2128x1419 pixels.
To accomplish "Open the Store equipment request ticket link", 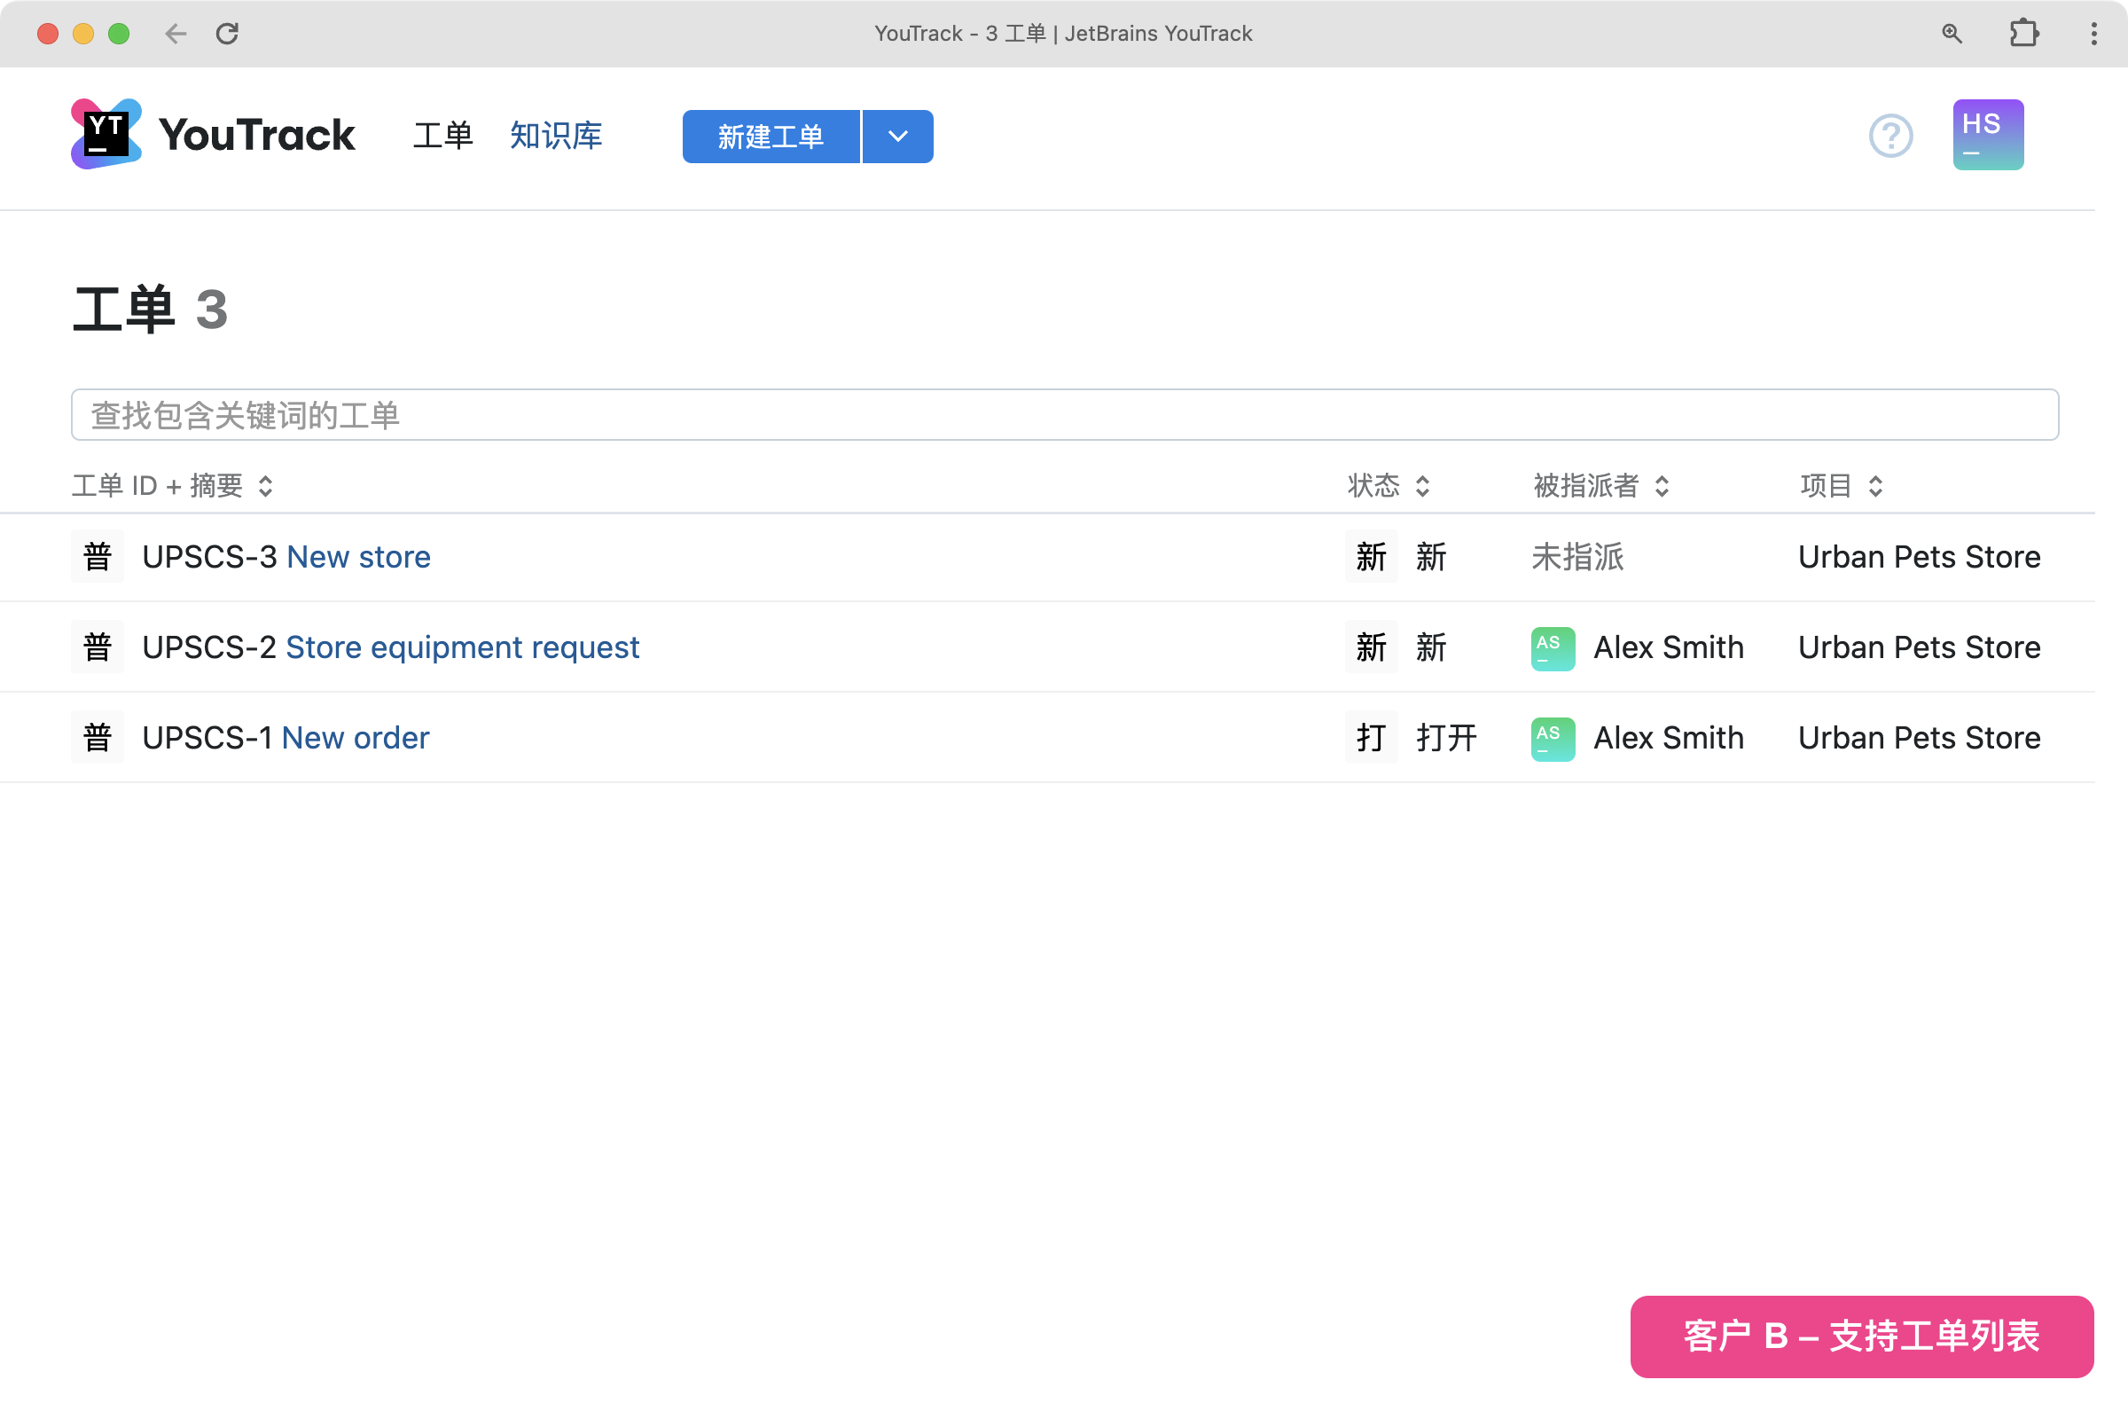I will [462, 648].
